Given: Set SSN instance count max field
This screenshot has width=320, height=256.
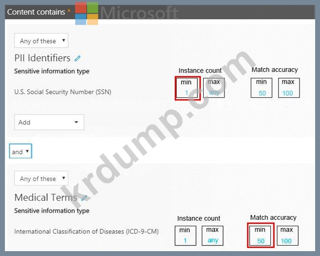Looking at the screenshot, I should pos(214,88).
